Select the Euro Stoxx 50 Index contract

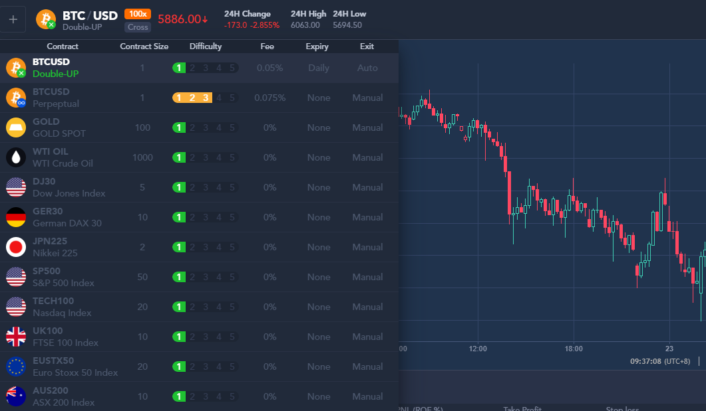pos(199,367)
